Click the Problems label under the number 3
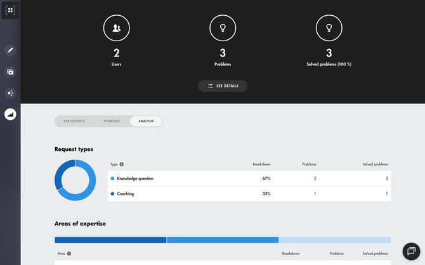This screenshot has height=265, width=425. pyautogui.click(x=223, y=64)
